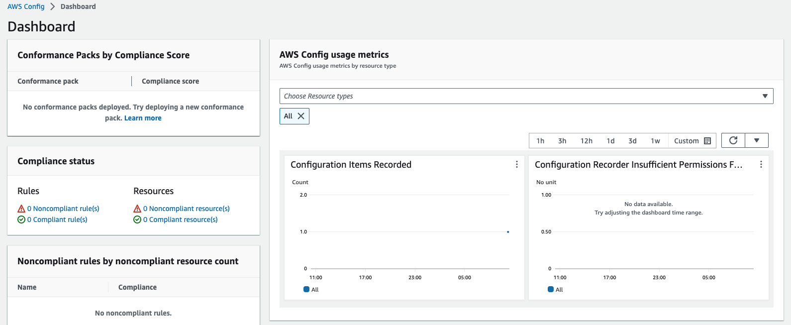Open the 0 Compliant resource(s) link
Viewport: 791px width, 325px height.
[x=181, y=219]
